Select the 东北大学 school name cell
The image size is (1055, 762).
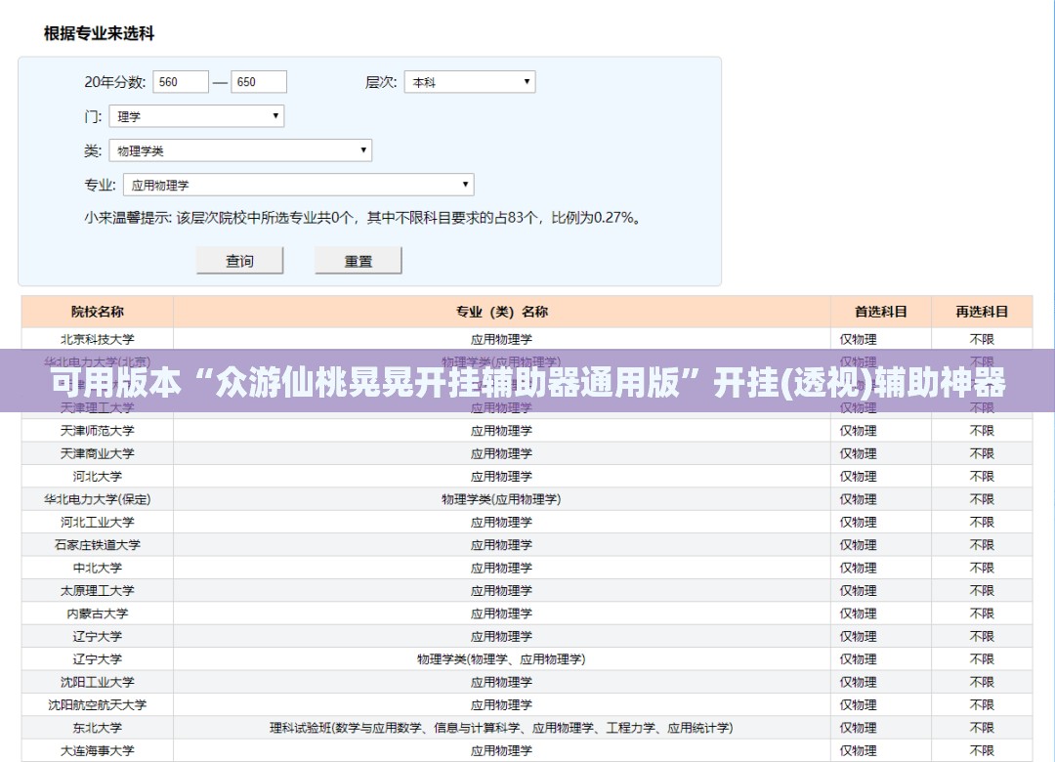pos(98,729)
